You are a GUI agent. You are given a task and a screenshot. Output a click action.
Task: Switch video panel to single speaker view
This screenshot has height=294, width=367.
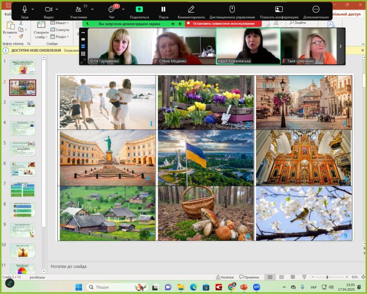[x=83, y=39]
